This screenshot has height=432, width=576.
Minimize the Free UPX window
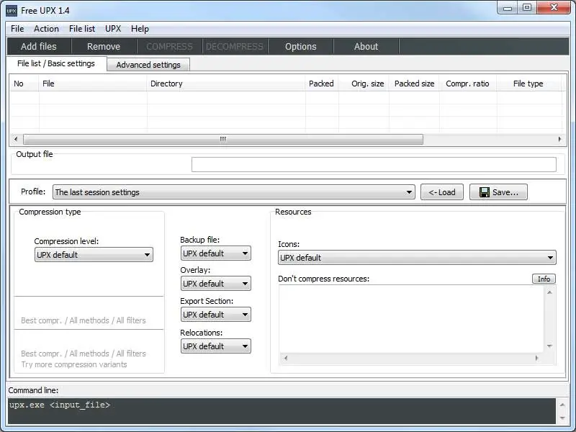[508, 8]
